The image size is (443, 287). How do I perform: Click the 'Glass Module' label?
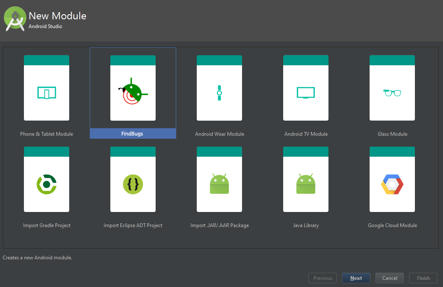(392, 134)
